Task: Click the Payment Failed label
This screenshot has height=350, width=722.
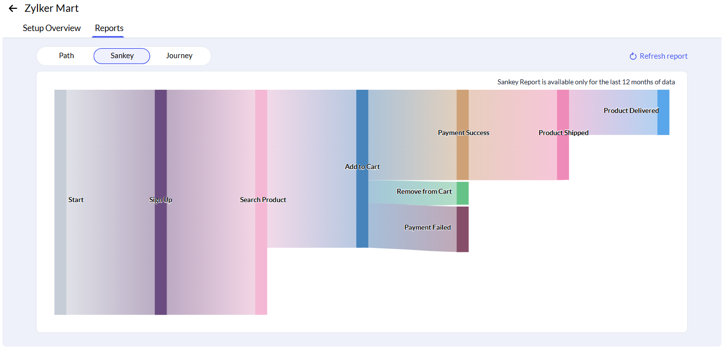Action: point(428,227)
